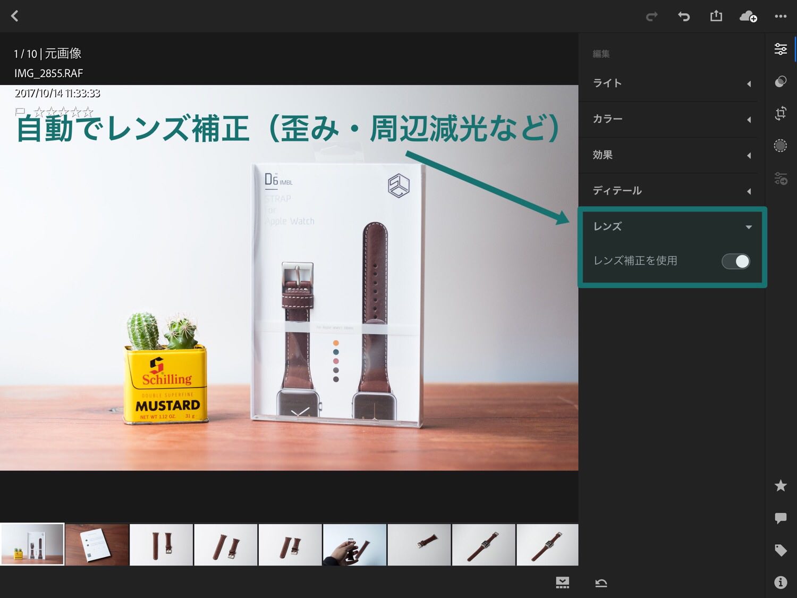Viewport: 797px width, 598px height.
Task: Expand the ライト panel
Action: coord(672,83)
